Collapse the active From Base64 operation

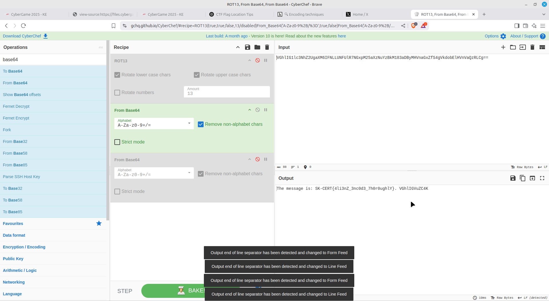(250, 110)
